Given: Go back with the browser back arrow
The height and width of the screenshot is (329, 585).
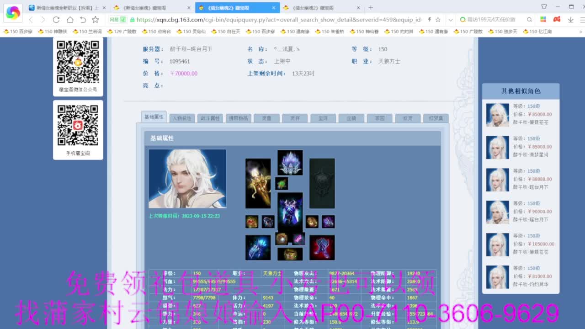Looking at the screenshot, I should tap(31, 20).
